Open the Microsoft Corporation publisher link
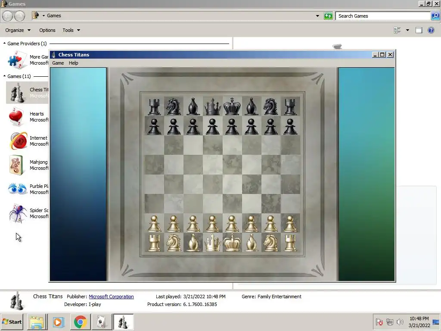 111,297
